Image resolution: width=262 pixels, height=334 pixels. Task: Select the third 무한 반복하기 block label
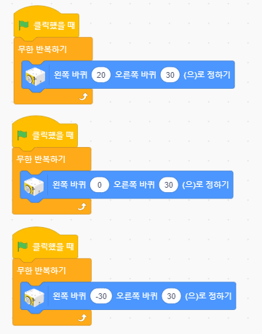click(x=41, y=271)
